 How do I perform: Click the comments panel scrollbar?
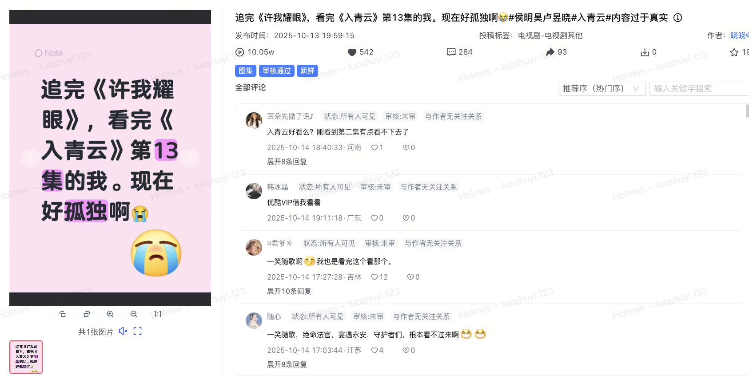click(x=747, y=111)
